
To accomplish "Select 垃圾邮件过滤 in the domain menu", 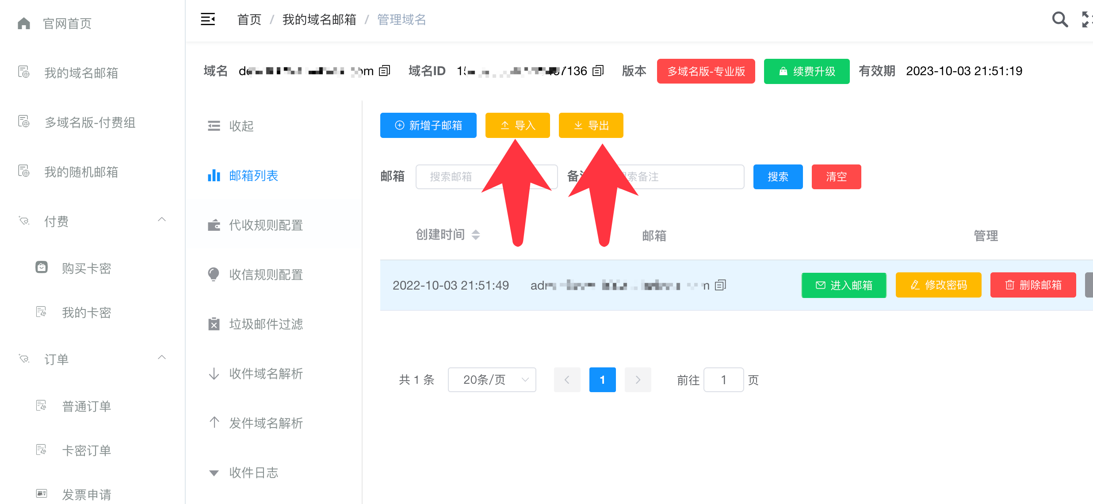I will [x=266, y=324].
